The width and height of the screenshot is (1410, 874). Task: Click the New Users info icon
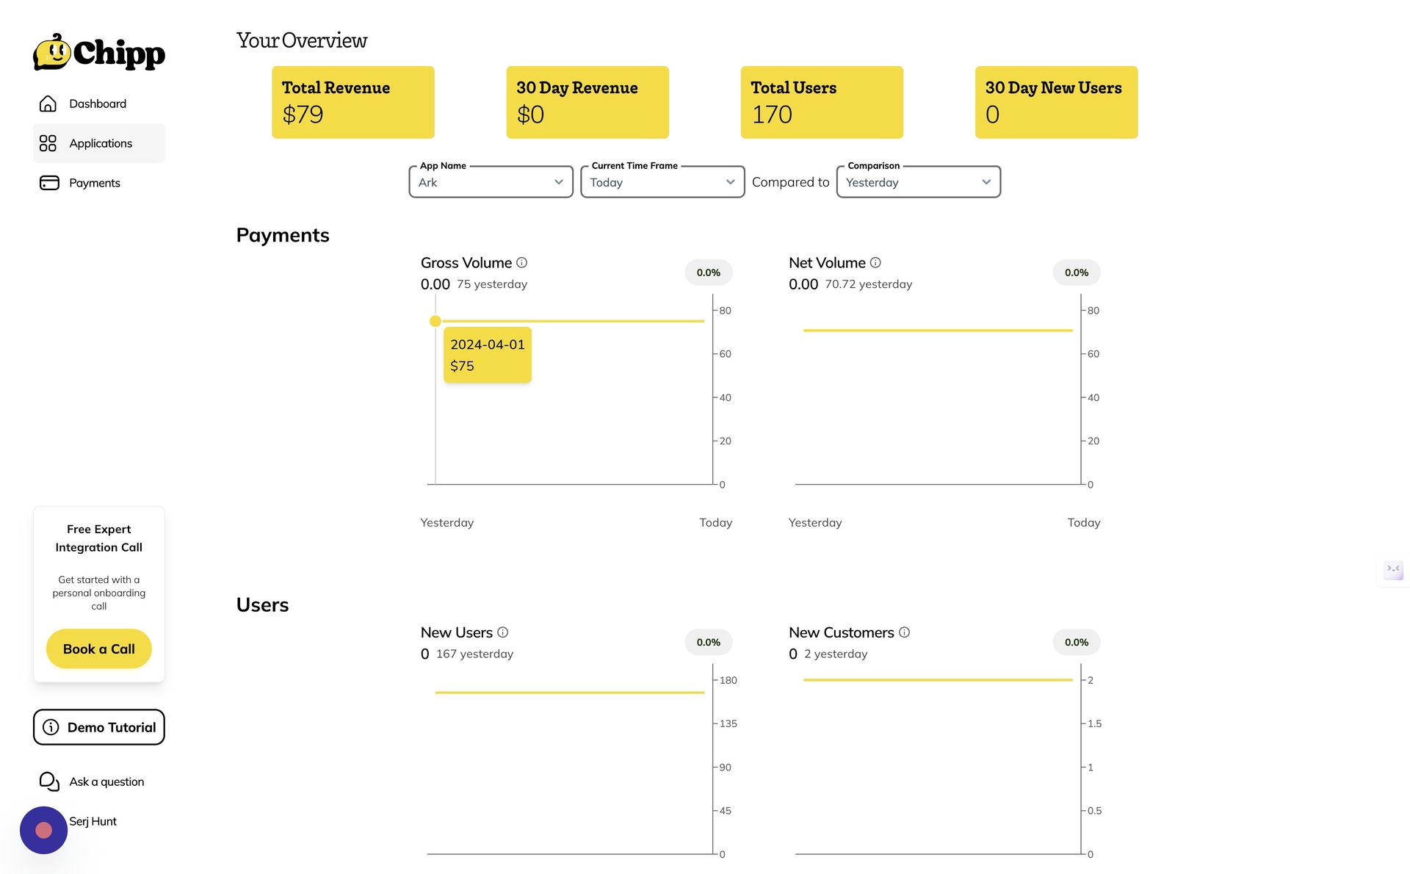tap(502, 632)
